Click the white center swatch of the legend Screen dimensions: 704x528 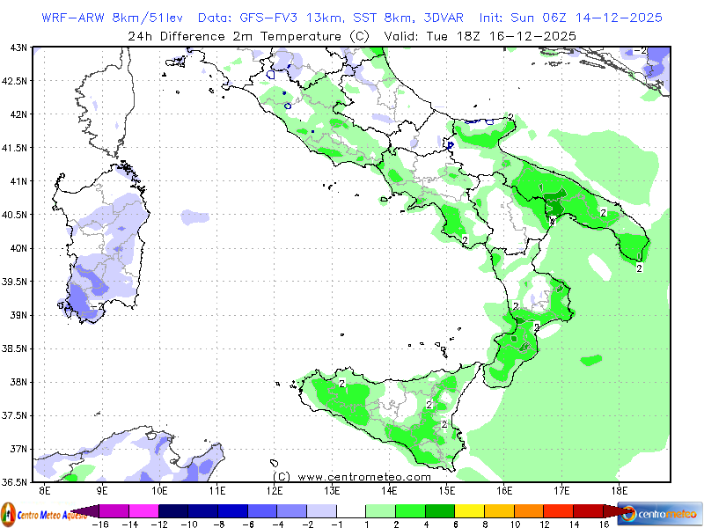(x=350, y=510)
